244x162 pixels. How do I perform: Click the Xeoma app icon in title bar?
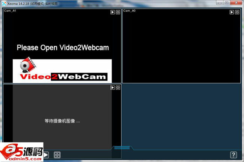coord(4,4)
